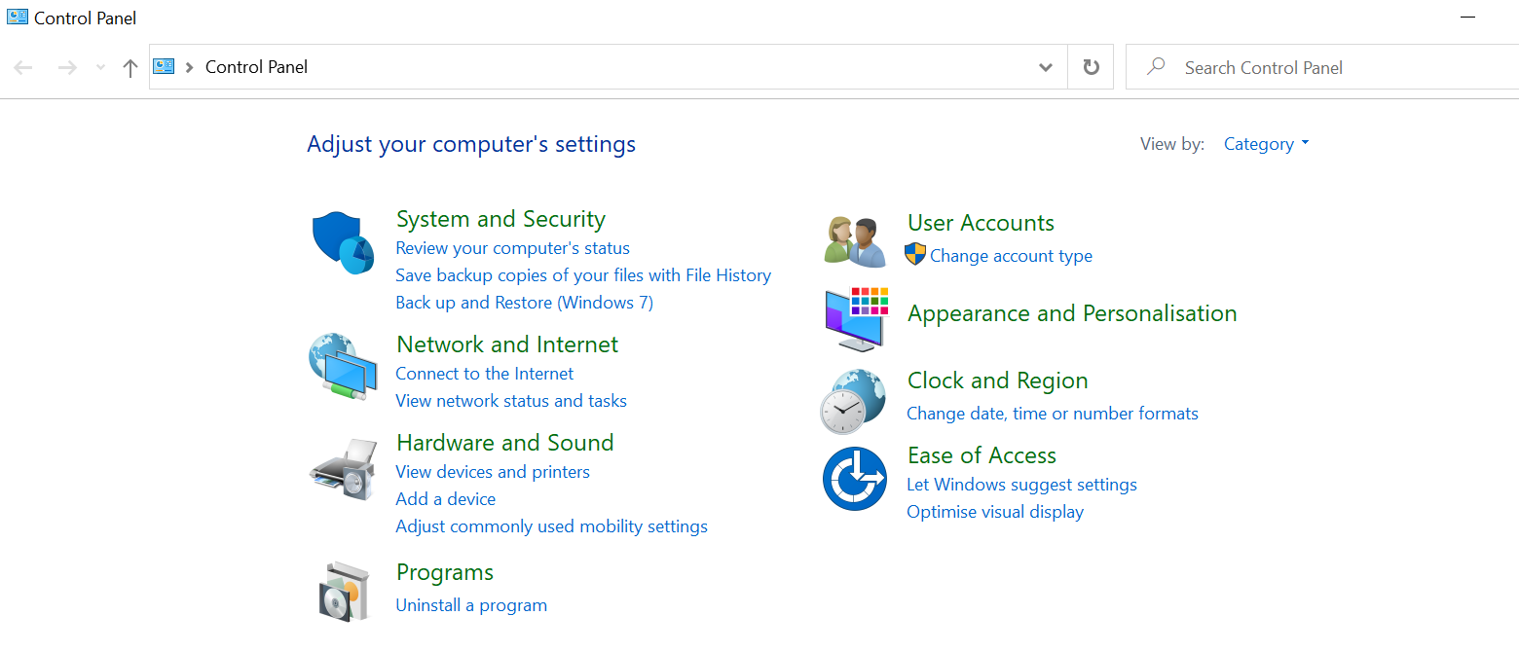Click the Appearance and Personalisation monitor icon
This screenshot has width=1519, height=652.
click(856, 318)
